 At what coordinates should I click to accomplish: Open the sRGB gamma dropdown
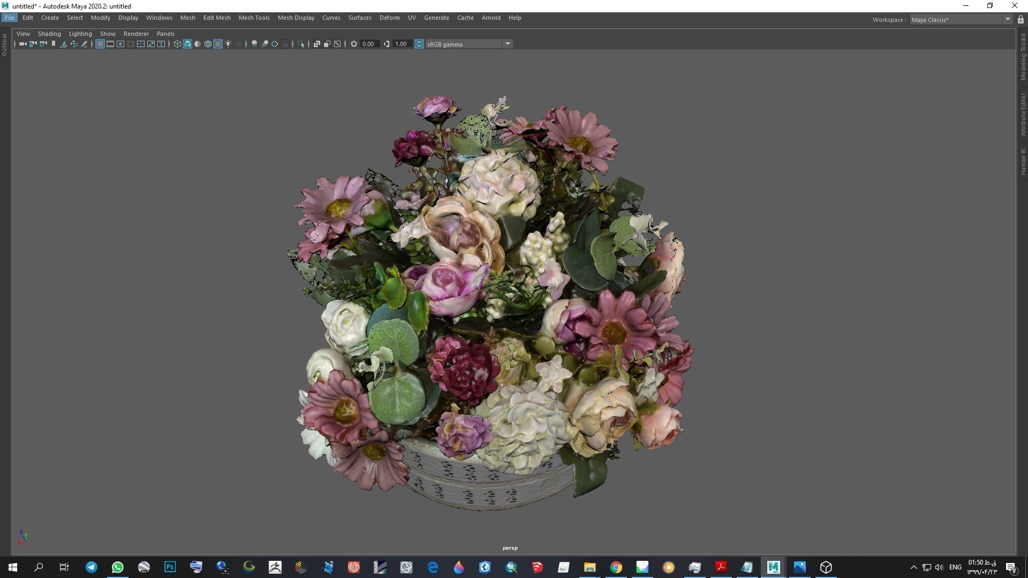click(507, 44)
